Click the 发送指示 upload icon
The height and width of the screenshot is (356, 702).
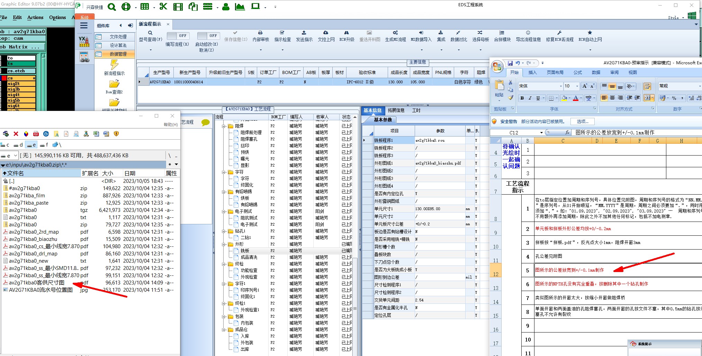[x=304, y=32]
